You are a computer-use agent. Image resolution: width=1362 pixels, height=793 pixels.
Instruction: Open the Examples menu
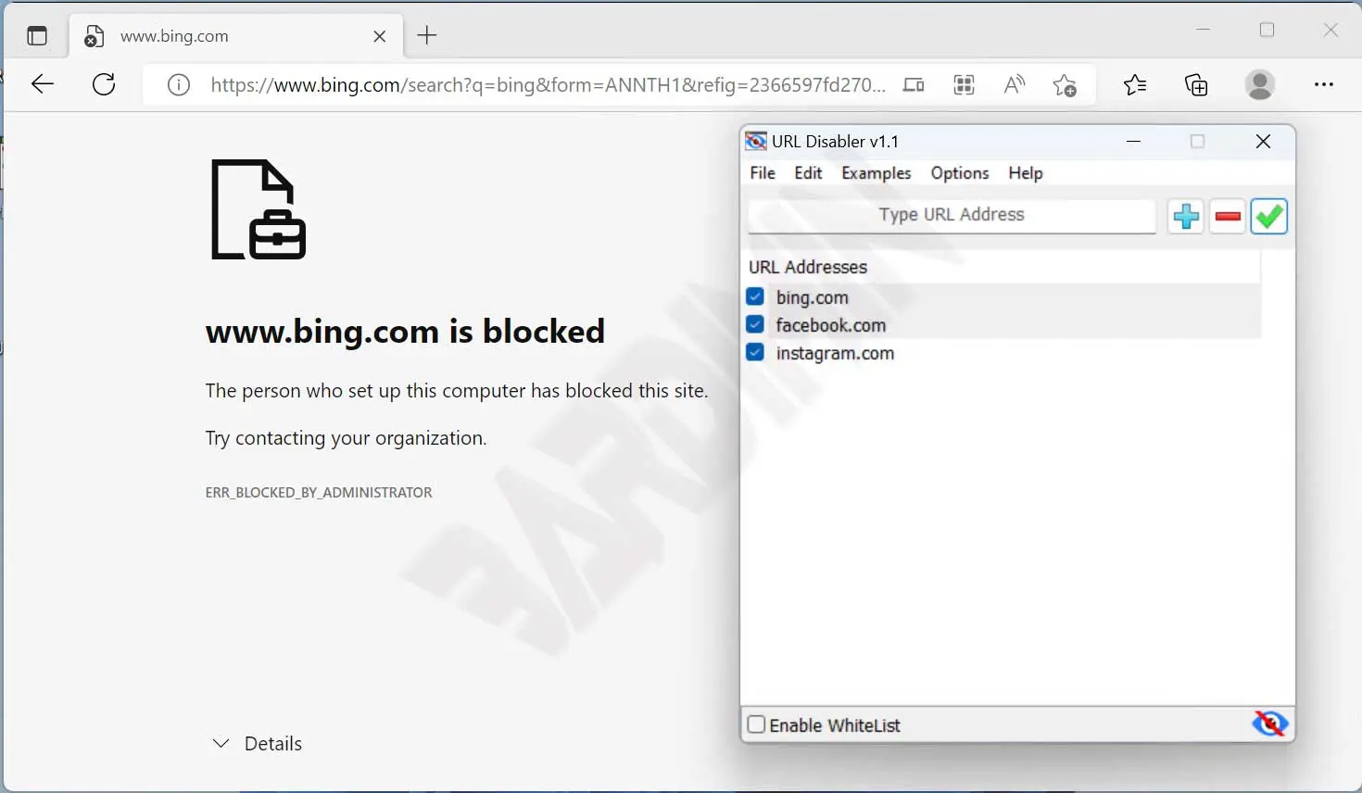tap(876, 173)
